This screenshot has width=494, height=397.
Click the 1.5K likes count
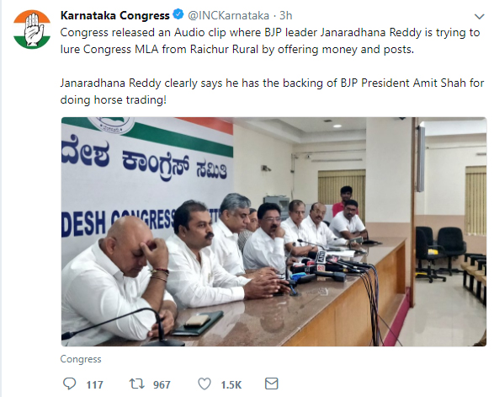point(231,384)
